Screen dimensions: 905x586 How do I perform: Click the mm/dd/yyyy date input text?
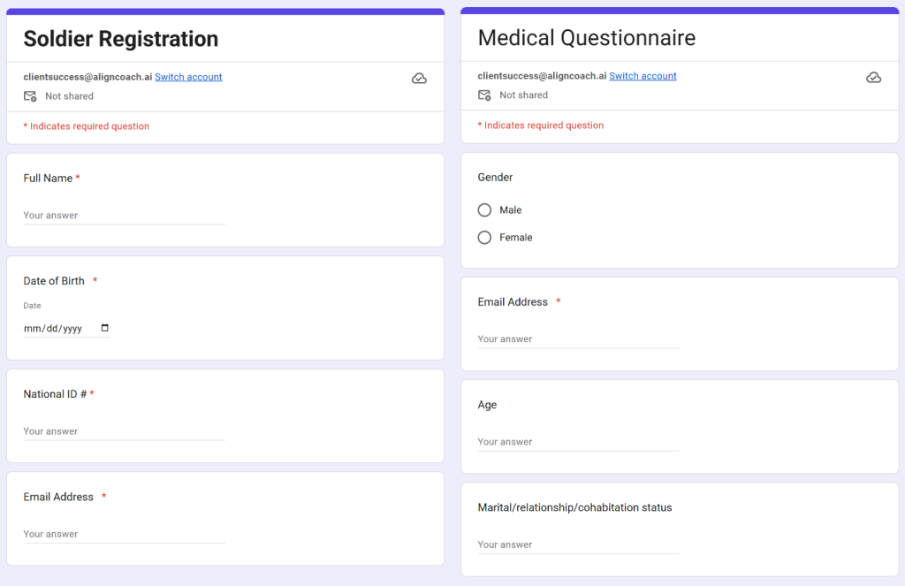52,329
